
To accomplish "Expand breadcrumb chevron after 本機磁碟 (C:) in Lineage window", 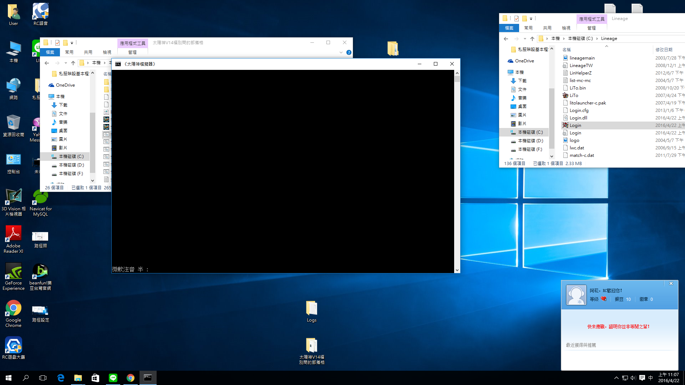I will (x=597, y=38).
